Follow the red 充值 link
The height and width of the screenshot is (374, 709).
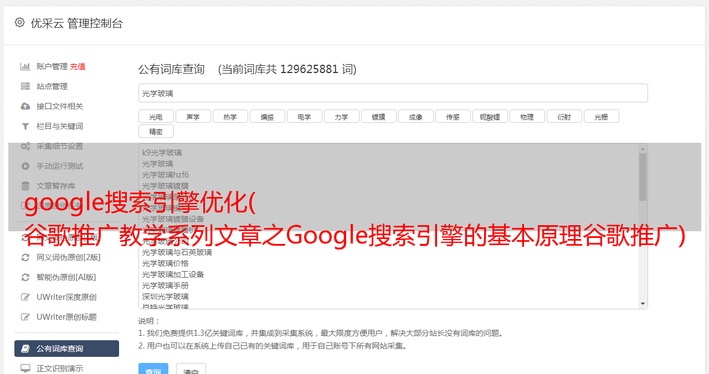pos(78,66)
